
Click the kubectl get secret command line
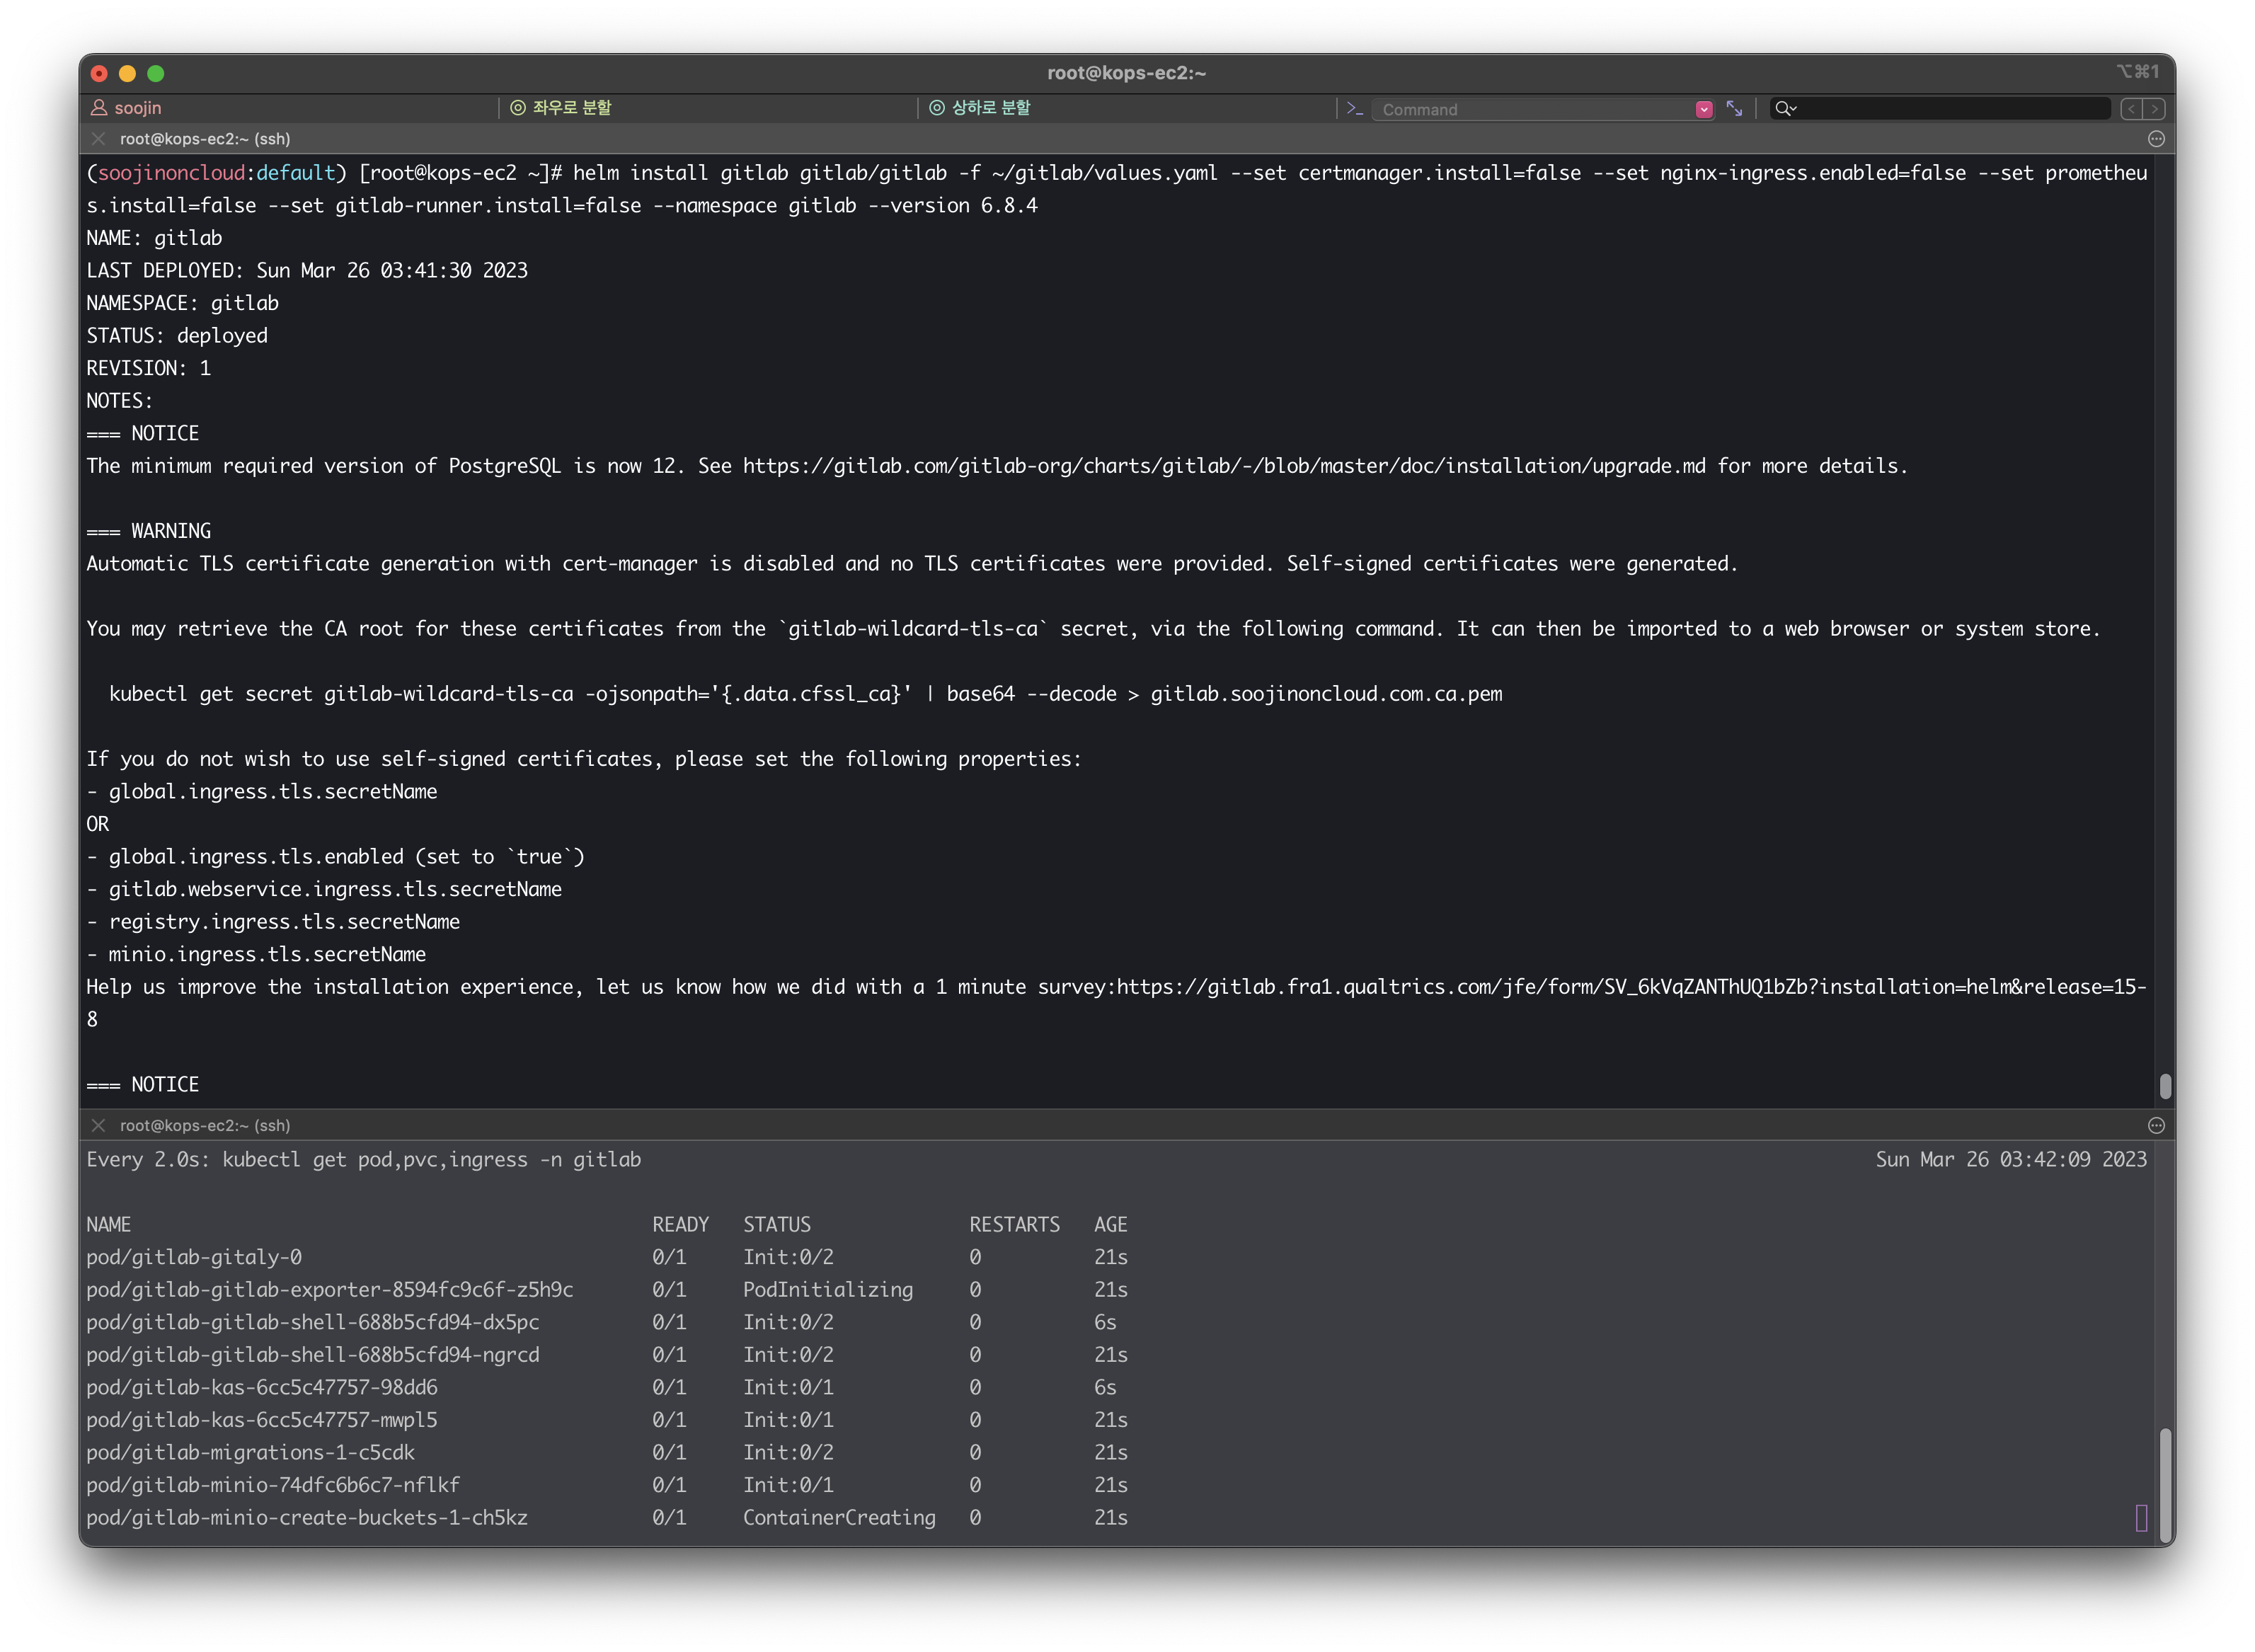[x=805, y=694]
